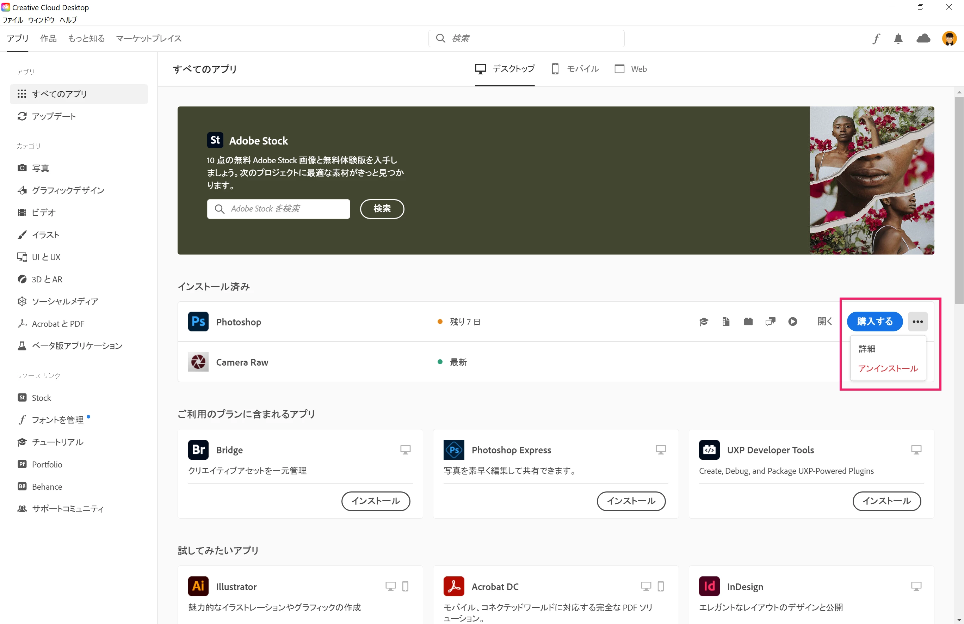The height and width of the screenshot is (624, 964).
Task: Select 詳細 in the dropdown menu
Action: [x=867, y=348]
